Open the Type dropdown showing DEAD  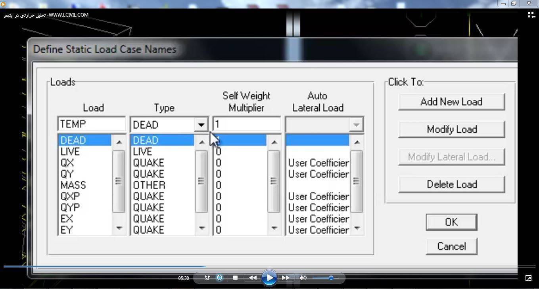(201, 125)
